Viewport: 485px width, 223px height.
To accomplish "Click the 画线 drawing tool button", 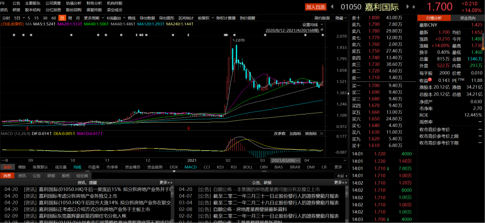I will (132, 18).
